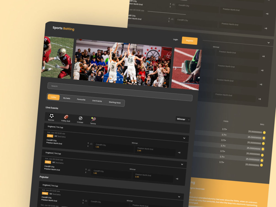Advance carousel with right arrow on track image
The image size is (276, 207).
176,68
